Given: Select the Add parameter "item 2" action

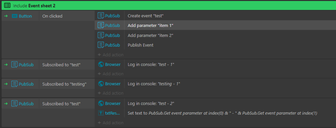Looking at the screenshot, I should tap(151, 35).
